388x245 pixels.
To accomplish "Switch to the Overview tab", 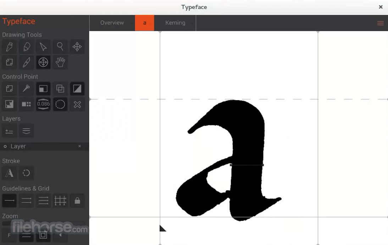I will pos(112,23).
